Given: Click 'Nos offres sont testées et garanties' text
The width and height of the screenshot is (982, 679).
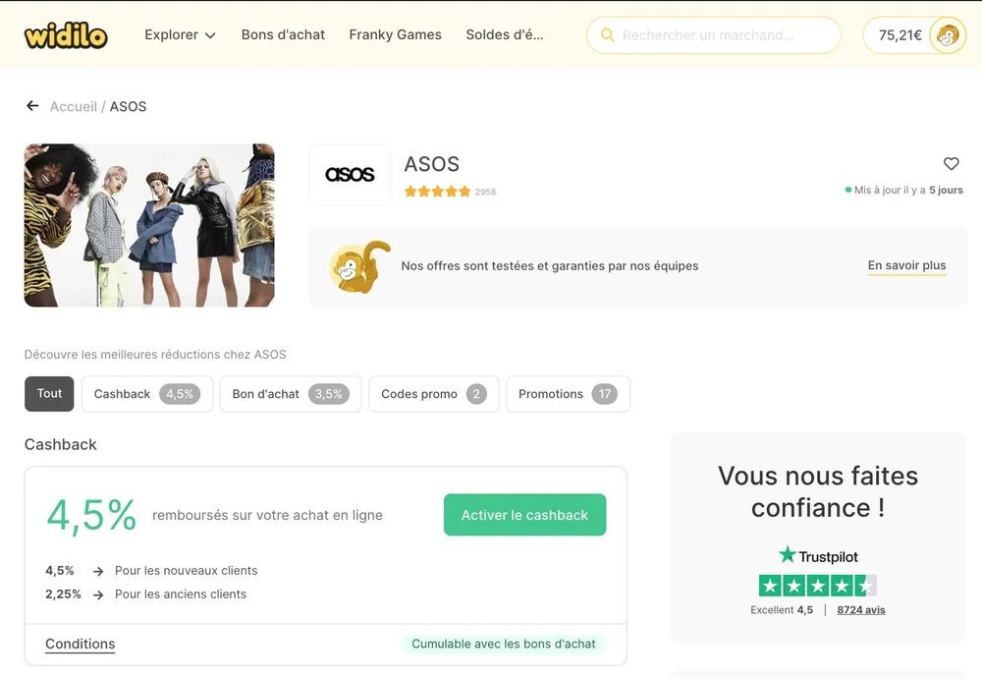Looking at the screenshot, I should (549, 266).
